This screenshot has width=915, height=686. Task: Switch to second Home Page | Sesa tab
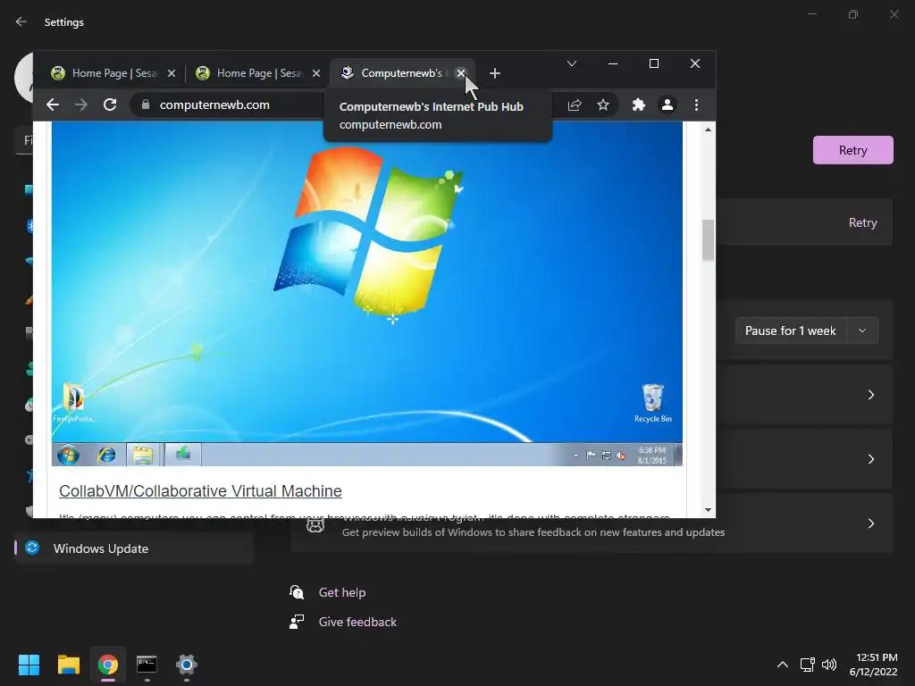tap(256, 73)
